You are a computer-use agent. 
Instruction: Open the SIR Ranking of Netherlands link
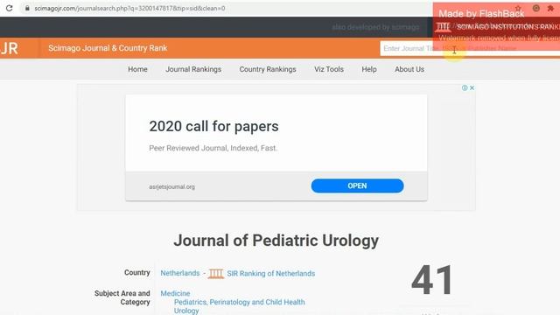click(270, 274)
